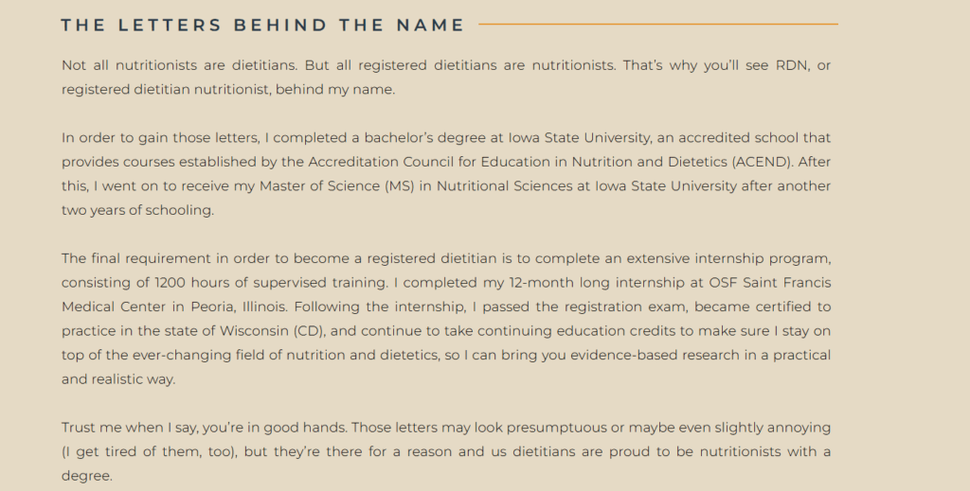Screen dimensions: 970x491
Task: Click the final word 'degree.' at the bottom
Action: (87, 476)
